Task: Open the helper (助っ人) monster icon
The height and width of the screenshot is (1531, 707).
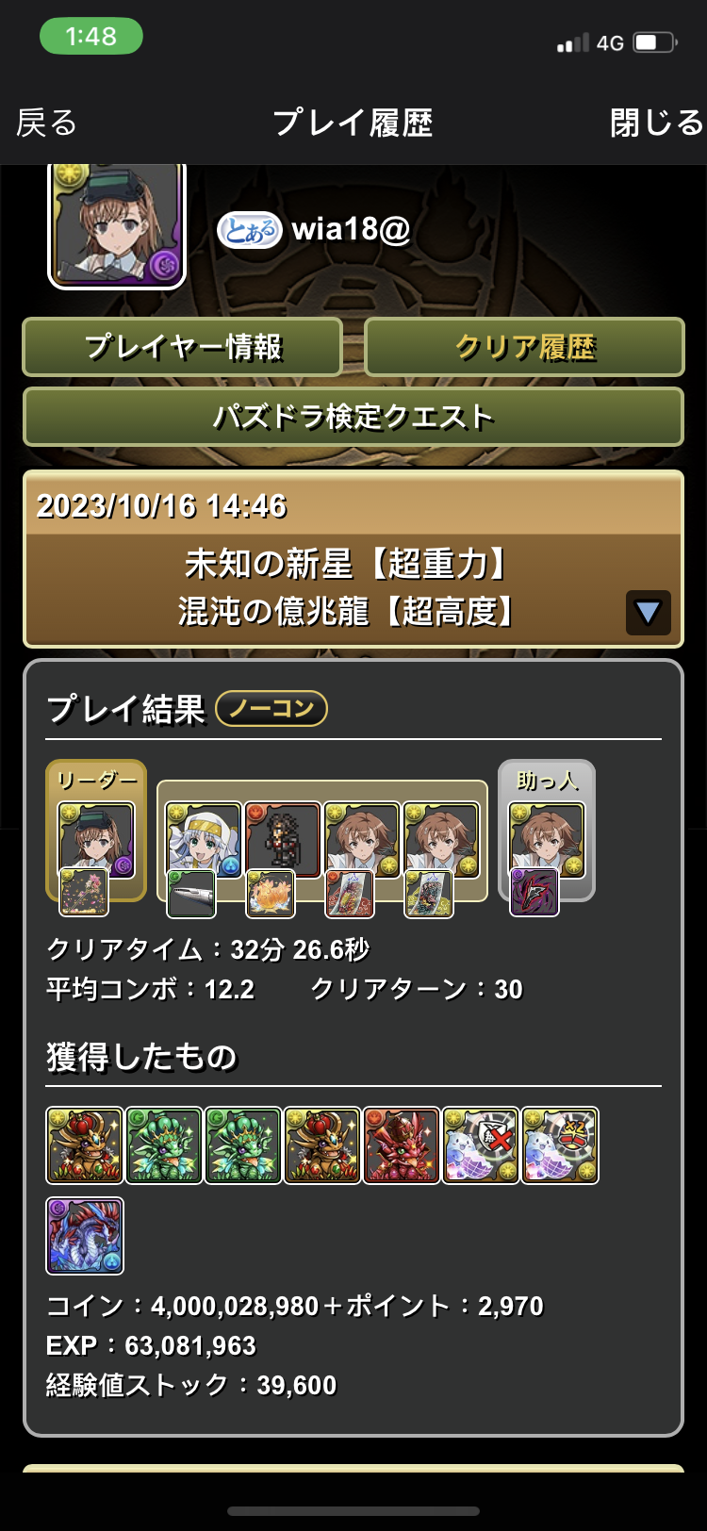Action: coord(547,840)
